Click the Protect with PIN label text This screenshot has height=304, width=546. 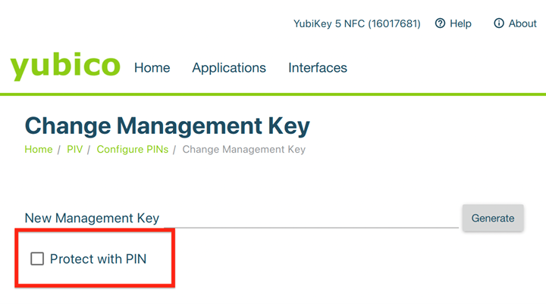pos(98,259)
